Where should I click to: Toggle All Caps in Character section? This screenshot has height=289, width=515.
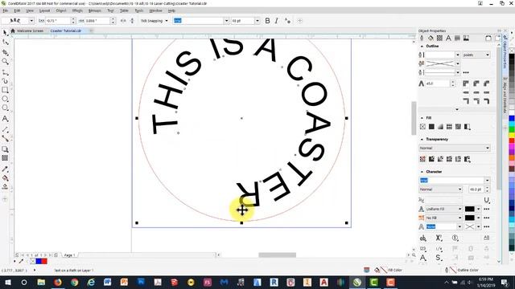pyautogui.click(x=486, y=238)
